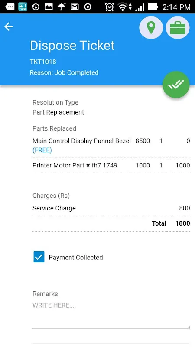Viewport: 195px width, 347px height.
Task: Tap the alarm clock status icon
Action: pos(109,7)
